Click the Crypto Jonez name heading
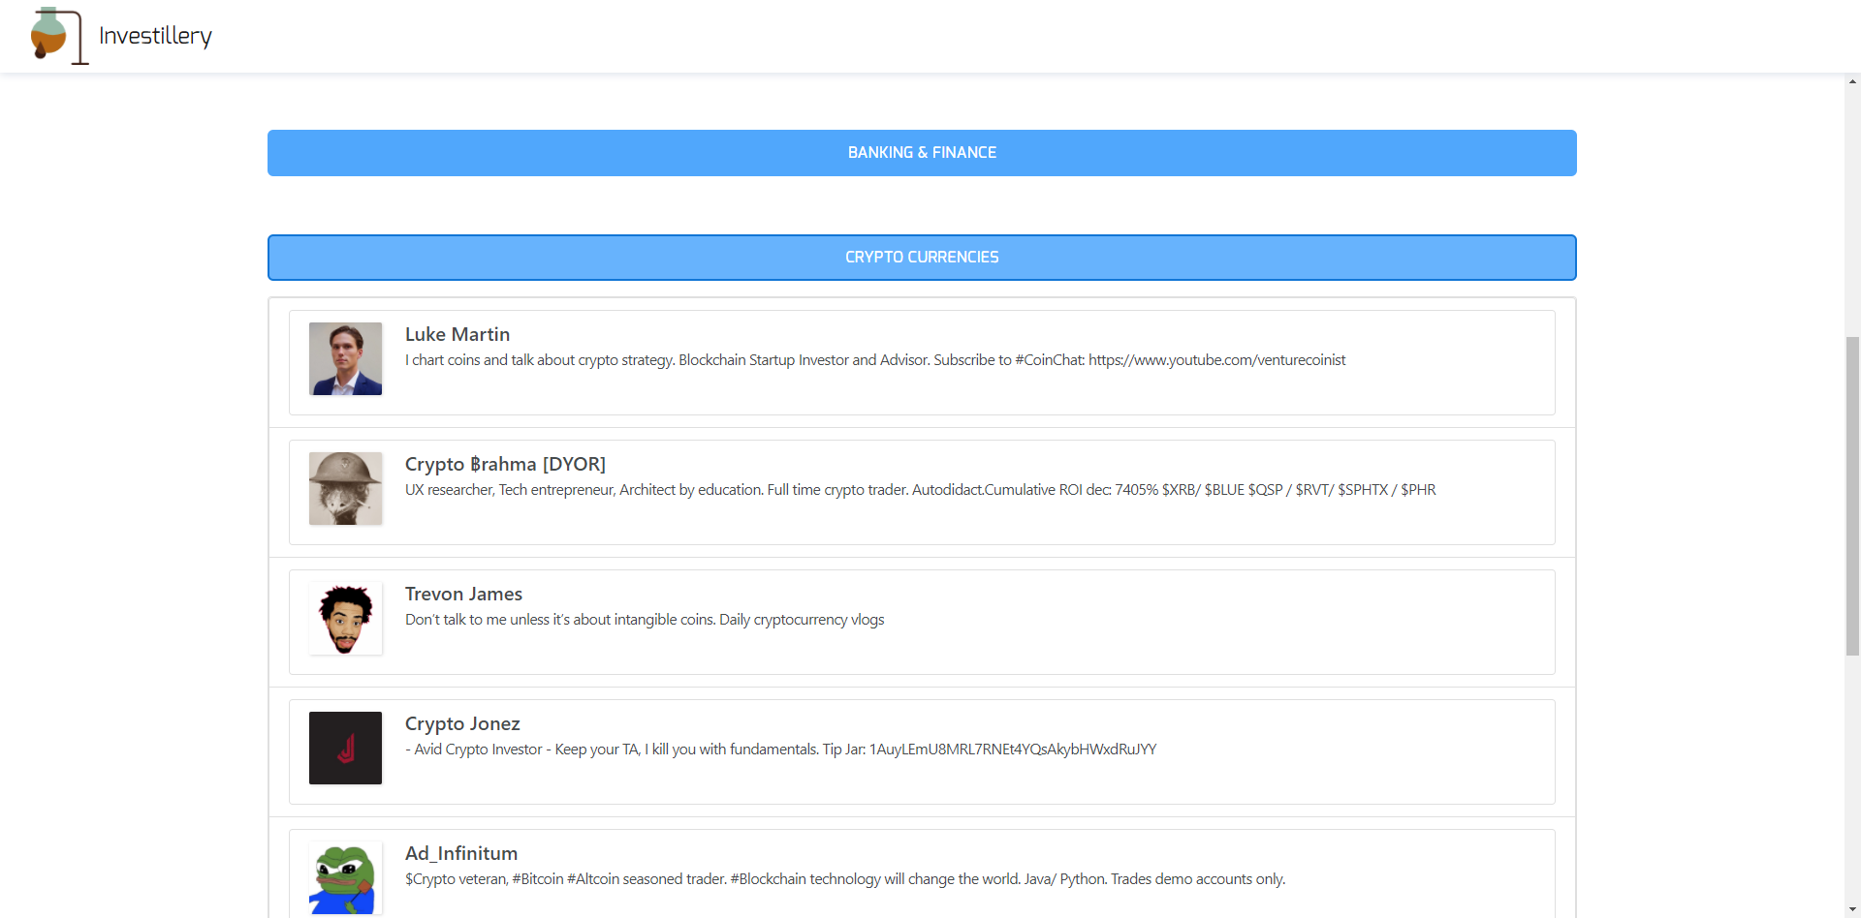Image resolution: width=1861 pixels, height=918 pixels. 462,723
